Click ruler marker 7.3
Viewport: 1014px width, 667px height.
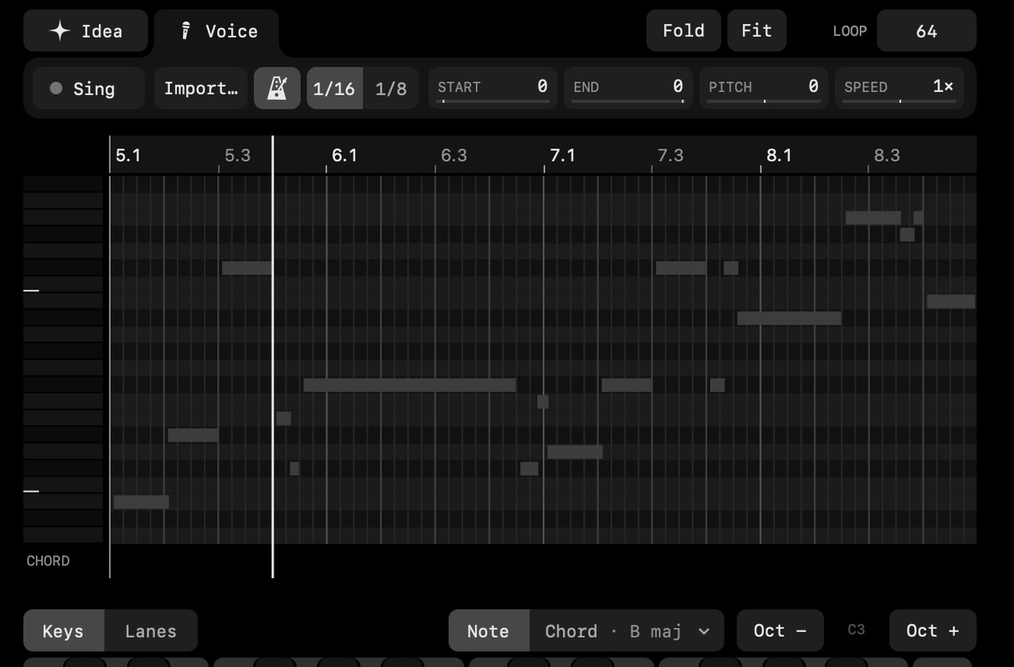click(x=671, y=155)
